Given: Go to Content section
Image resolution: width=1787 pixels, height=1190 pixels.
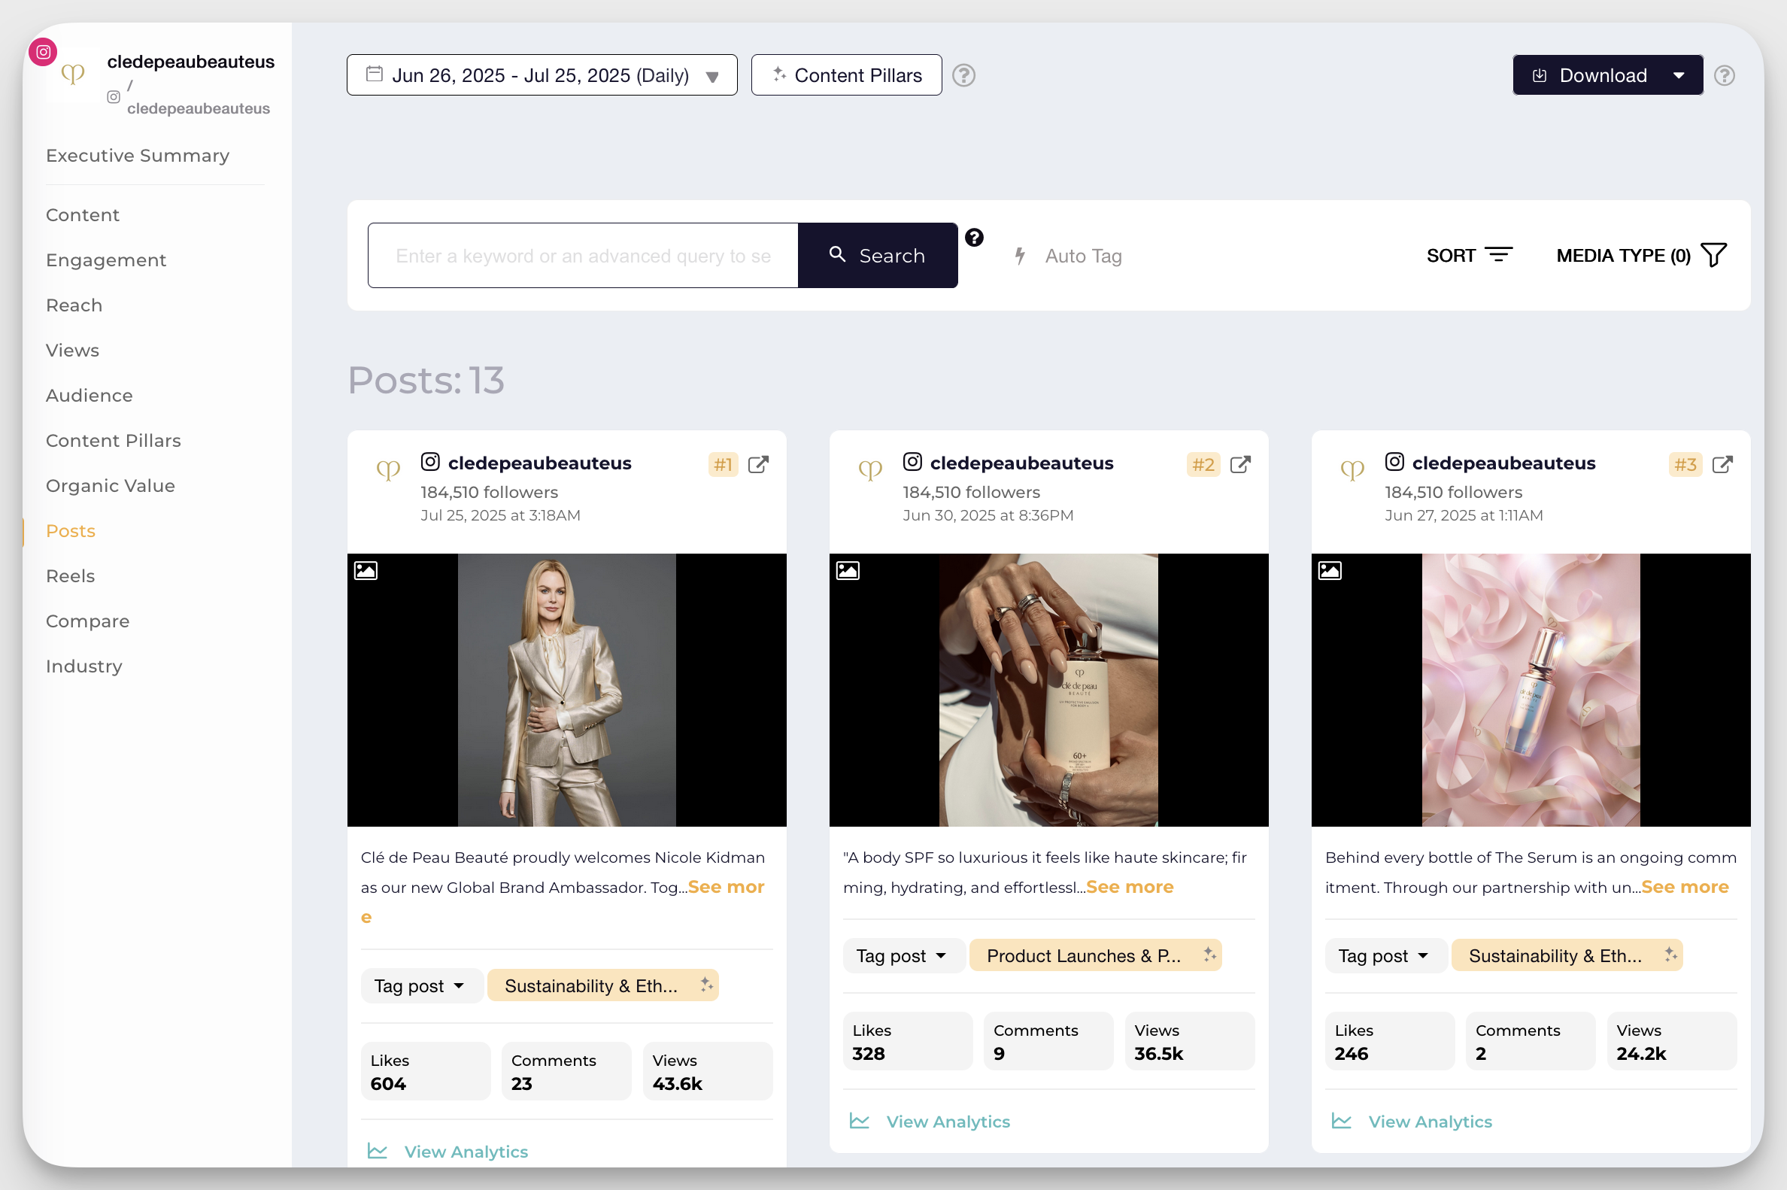Looking at the screenshot, I should coord(83,215).
